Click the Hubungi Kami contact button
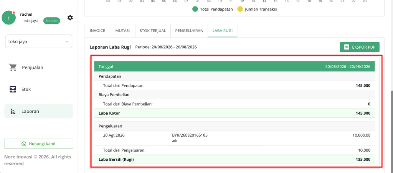Screen dimensions: 393x173 point(39,144)
